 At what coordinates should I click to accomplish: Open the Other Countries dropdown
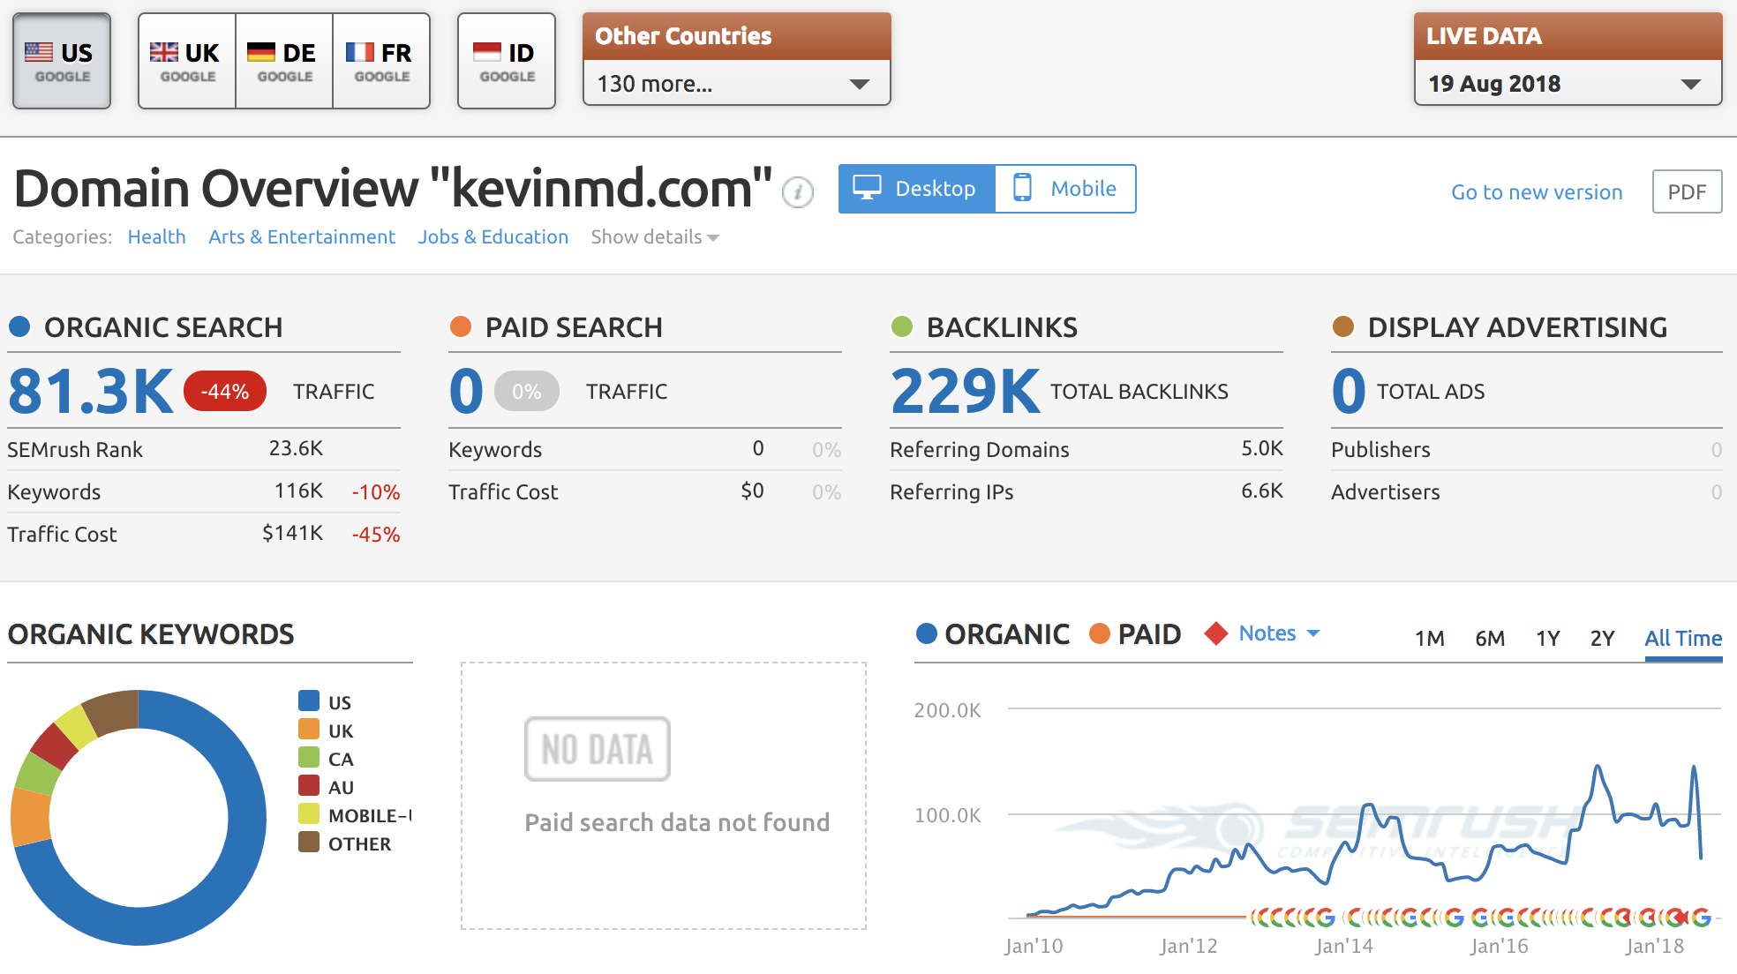pos(736,84)
